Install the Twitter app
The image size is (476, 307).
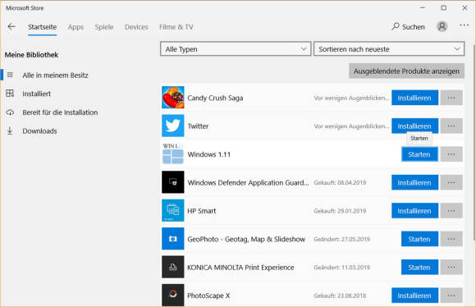[x=414, y=126]
